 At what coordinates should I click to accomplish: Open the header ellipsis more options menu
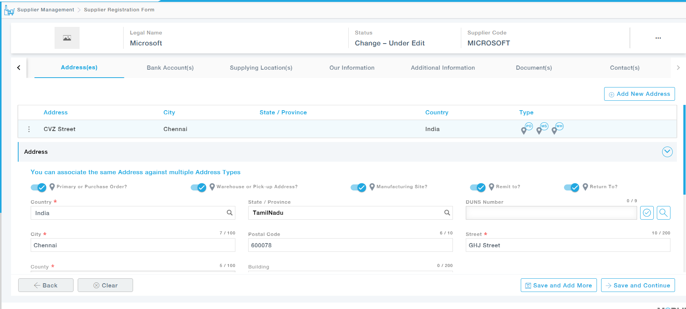click(x=658, y=38)
